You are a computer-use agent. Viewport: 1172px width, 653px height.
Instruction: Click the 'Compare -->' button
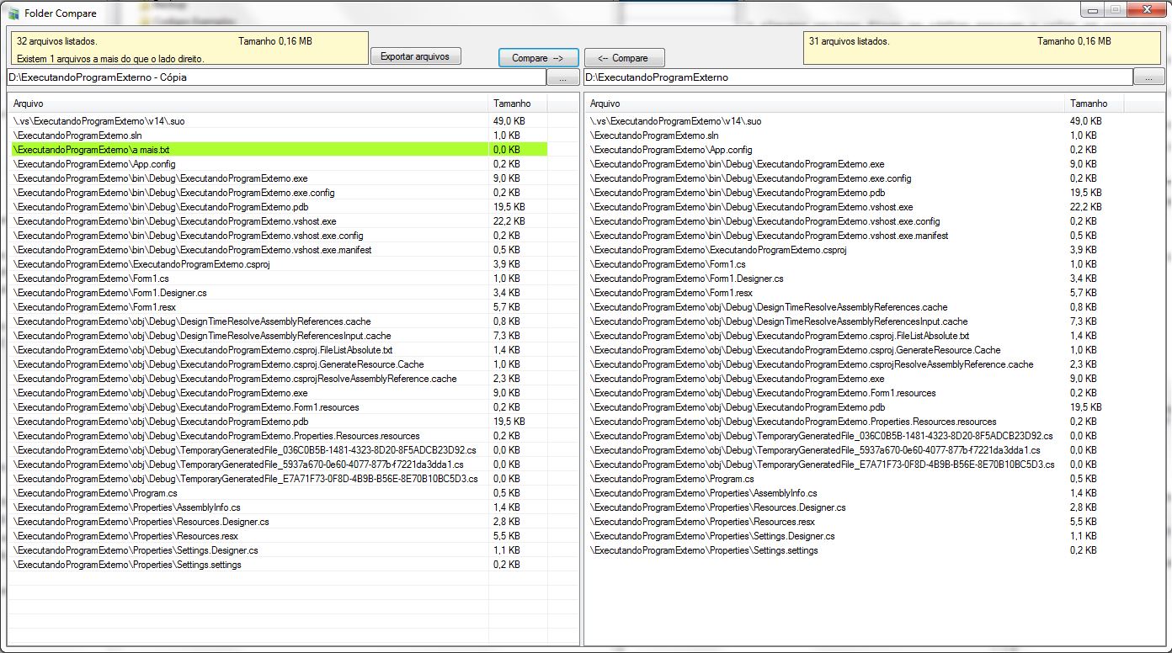point(538,58)
